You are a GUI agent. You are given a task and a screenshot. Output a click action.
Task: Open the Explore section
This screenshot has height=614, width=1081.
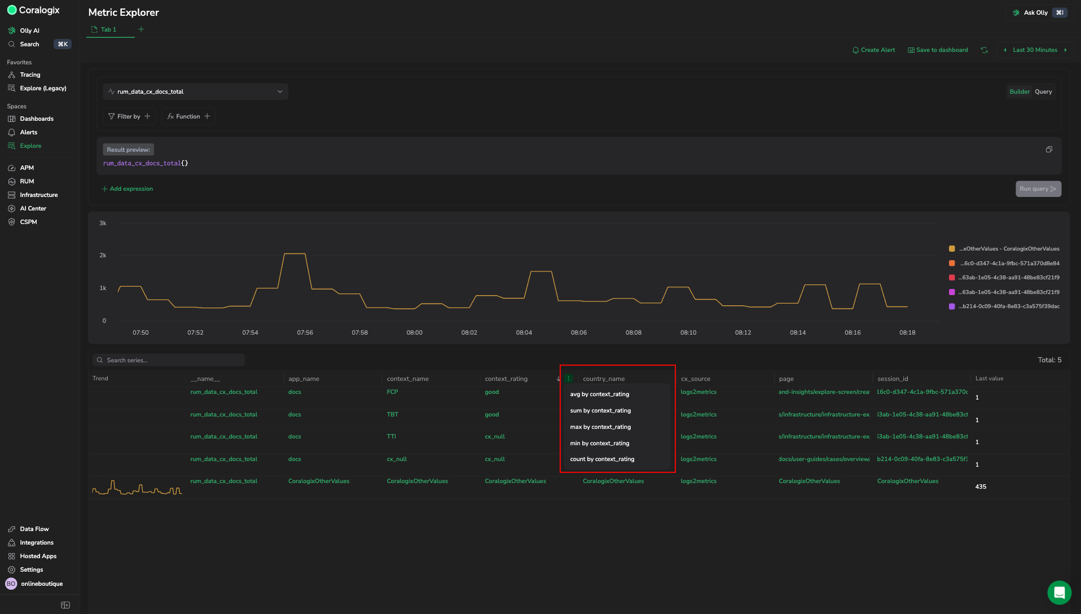30,146
